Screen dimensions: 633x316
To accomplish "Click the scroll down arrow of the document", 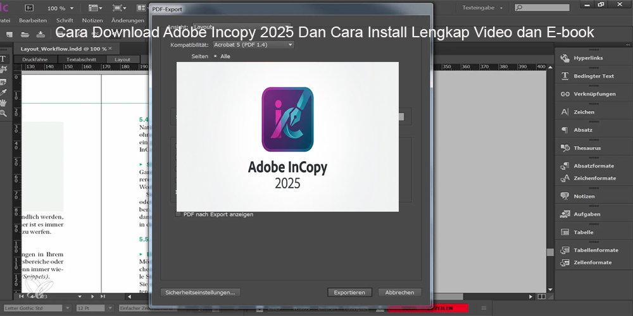I will click(x=550, y=289).
